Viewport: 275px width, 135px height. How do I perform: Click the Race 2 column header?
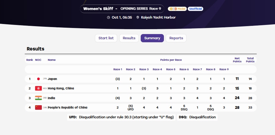pos(131,69)
